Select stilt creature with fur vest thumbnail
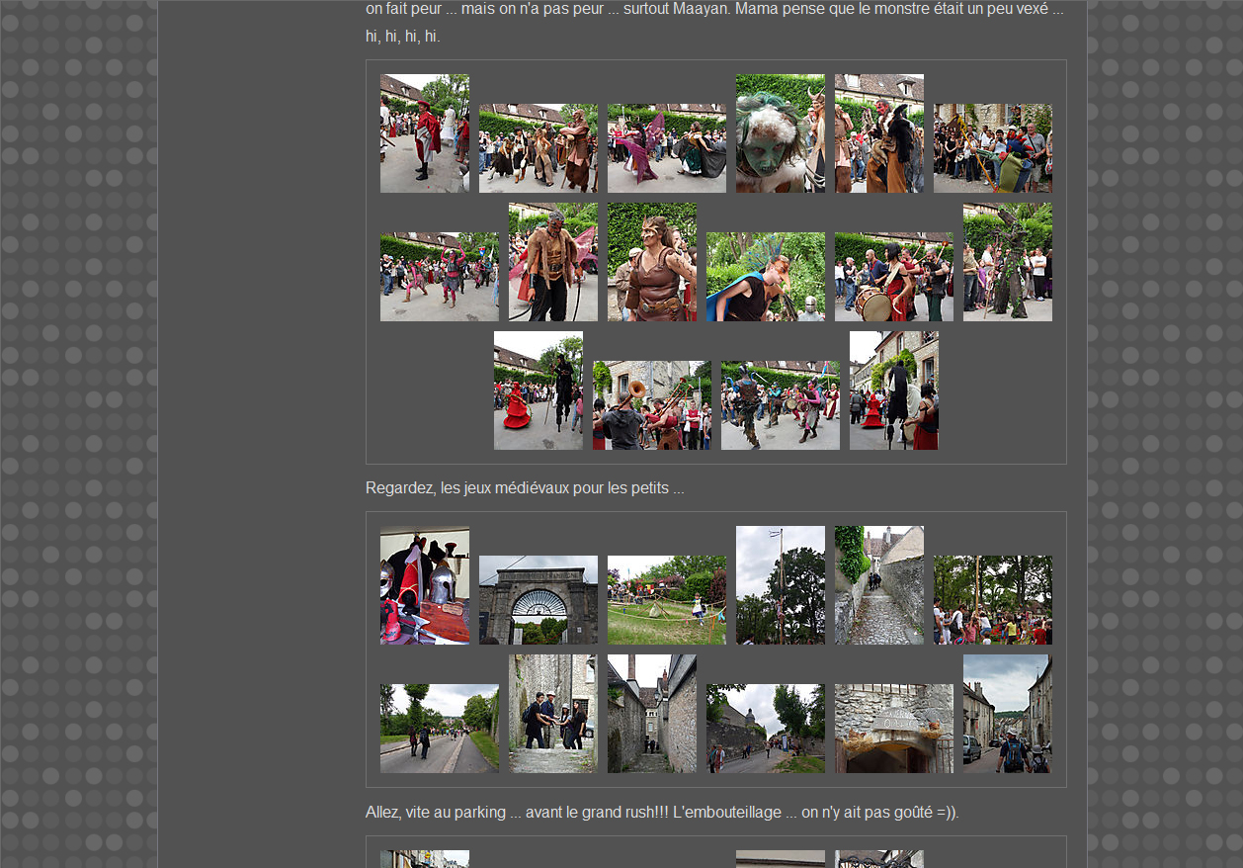 pyautogui.click(x=552, y=262)
